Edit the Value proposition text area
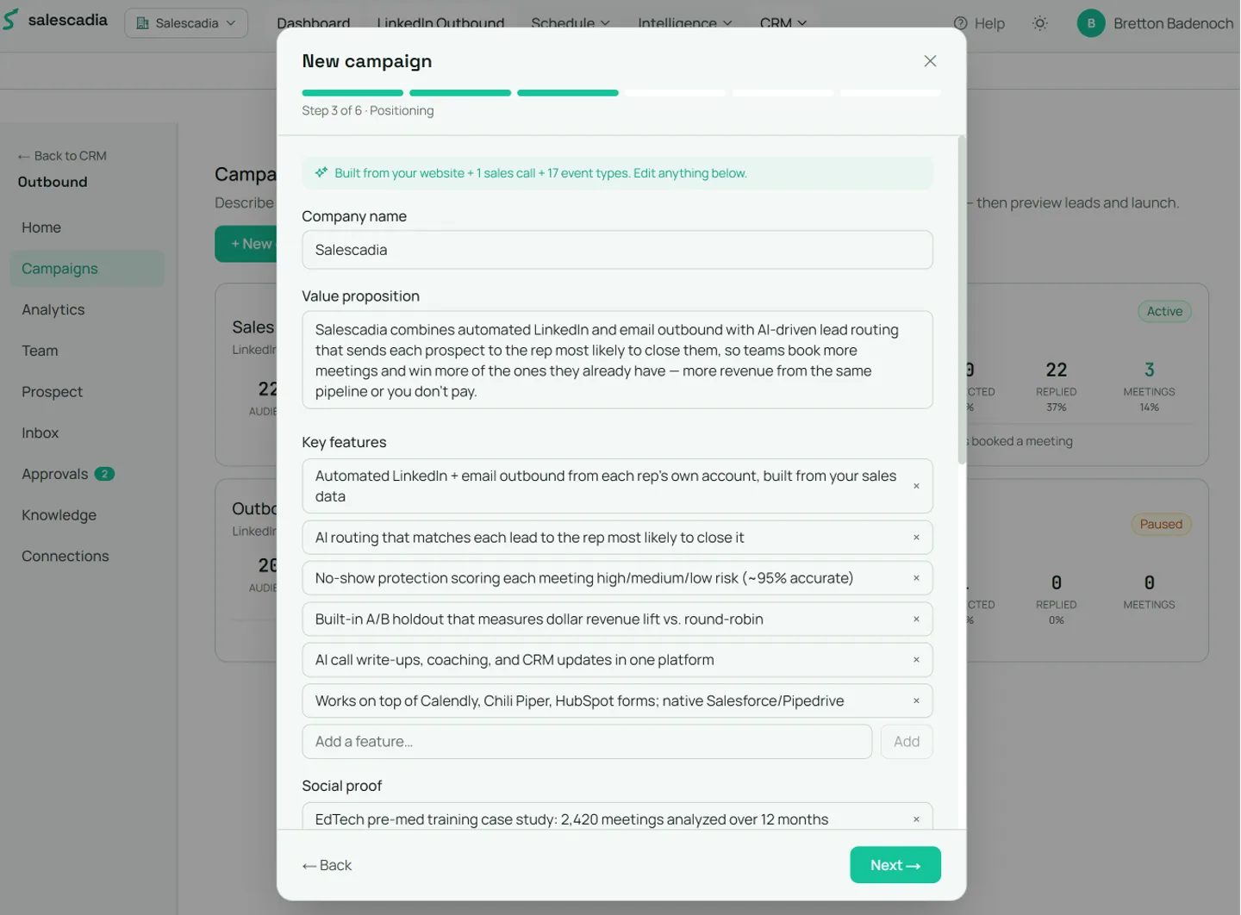Viewport: 1241px width, 915px height. (x=617, y=360)
